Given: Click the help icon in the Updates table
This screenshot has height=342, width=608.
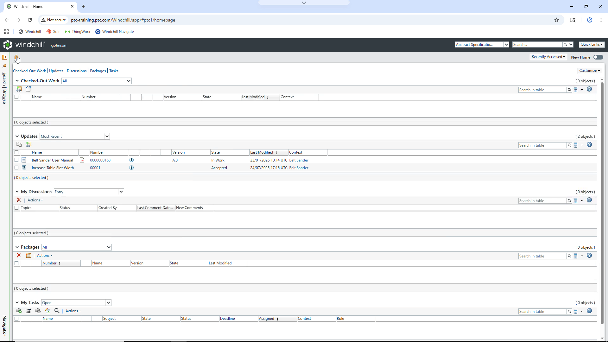Looking at the screenshot, I should (x=589, y=145).
